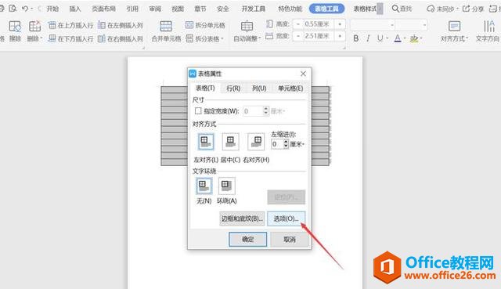Open the underline style dropdown arrow
This screenshot has width=501, height=289.
(x=387, y=38)
